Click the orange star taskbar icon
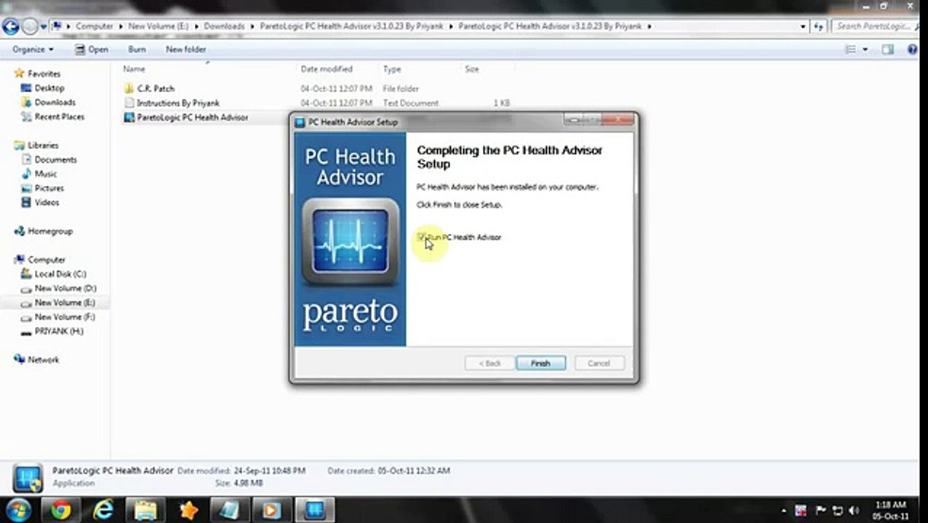This screenshot has width=928, height=523. (x=188, y=510)
